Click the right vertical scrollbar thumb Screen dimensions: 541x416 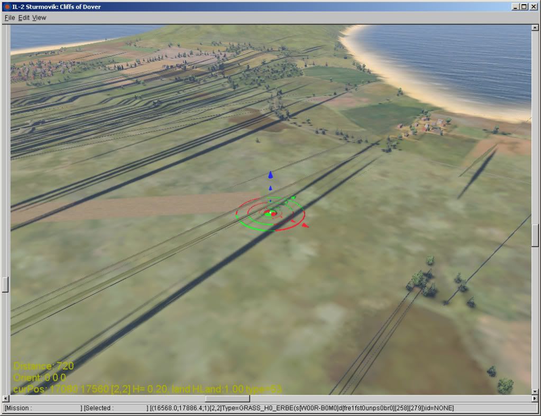click(x=535, y=235)
